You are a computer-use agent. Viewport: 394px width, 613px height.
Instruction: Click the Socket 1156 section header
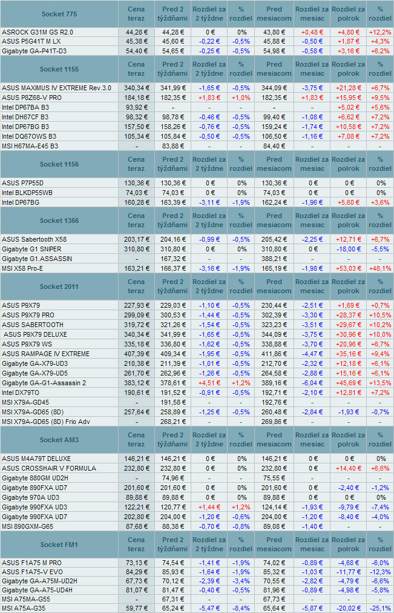pos(59,165)
